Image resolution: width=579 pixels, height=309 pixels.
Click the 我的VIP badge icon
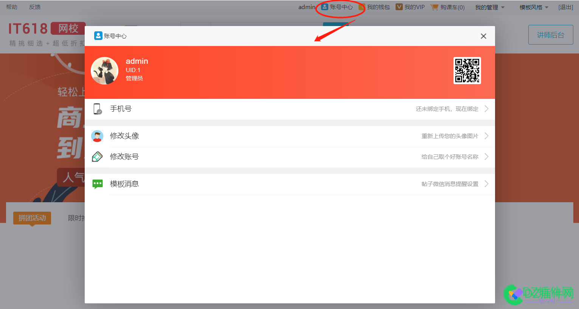399,7
